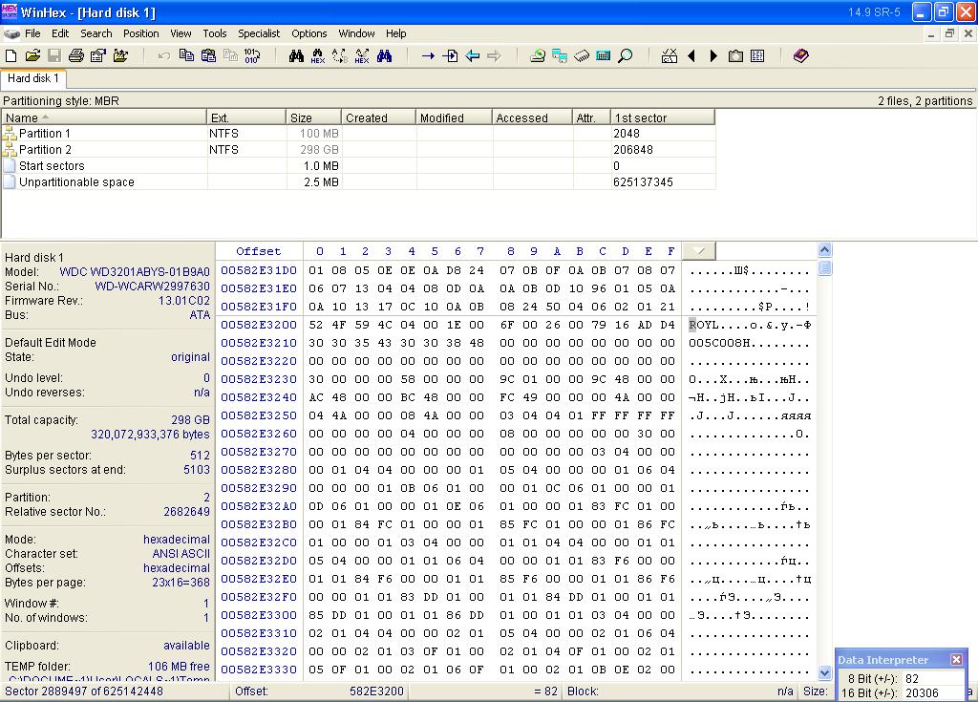Click the Modified column header
The image size is (978, 702).
pyautogui.click(x=454, y=117)
